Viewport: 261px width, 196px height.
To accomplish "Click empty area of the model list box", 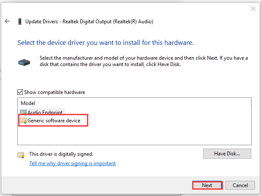I will 150,133.
